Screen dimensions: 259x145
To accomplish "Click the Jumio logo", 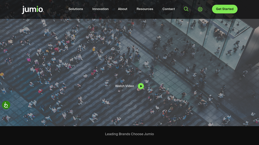I will coord(33,9).
